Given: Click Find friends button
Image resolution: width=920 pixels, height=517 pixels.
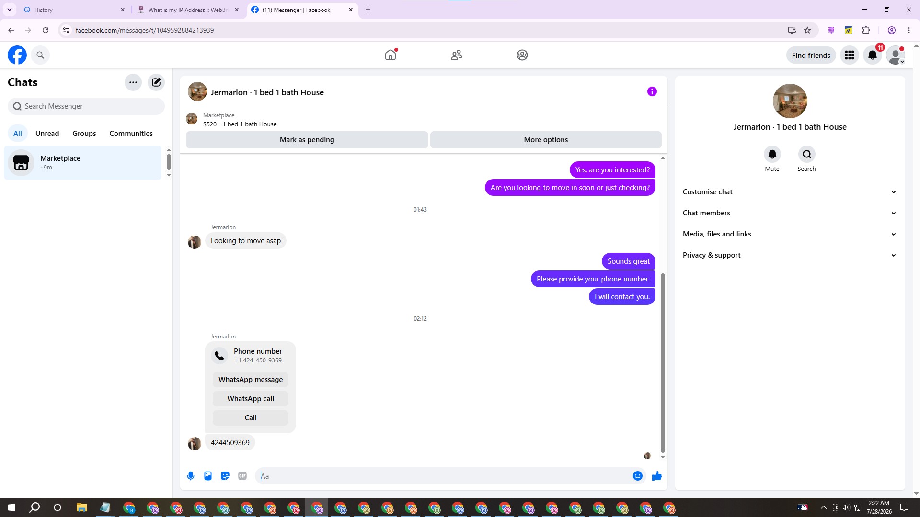Looking at the screenshot, I should click(811, 55).
